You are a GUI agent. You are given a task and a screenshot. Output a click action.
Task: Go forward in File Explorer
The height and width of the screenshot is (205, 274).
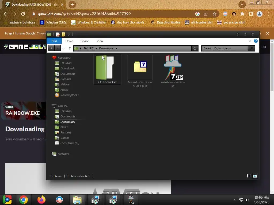(x=57, y=48)
